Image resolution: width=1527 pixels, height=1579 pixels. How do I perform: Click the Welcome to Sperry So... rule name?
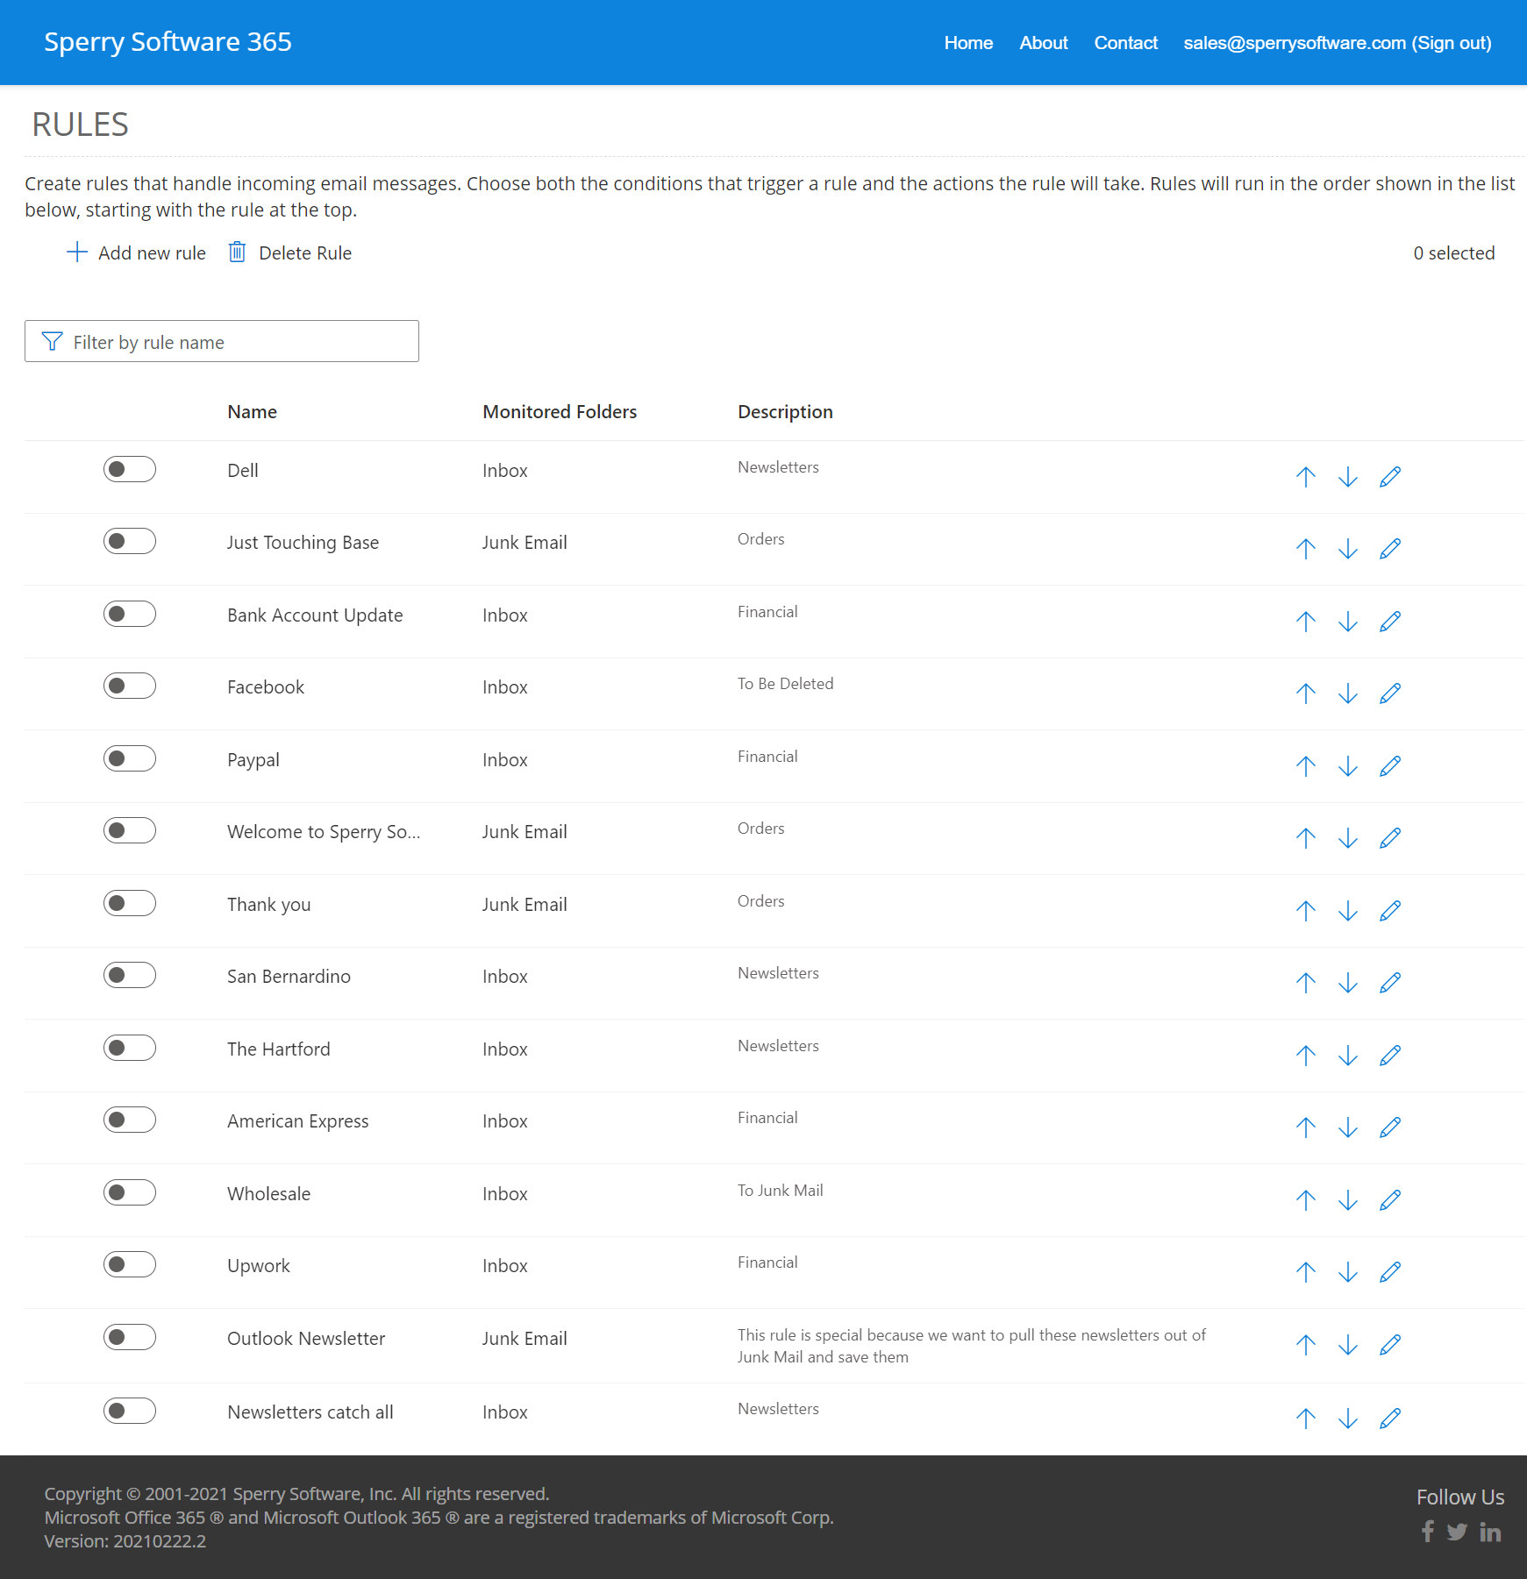(324, 832)
